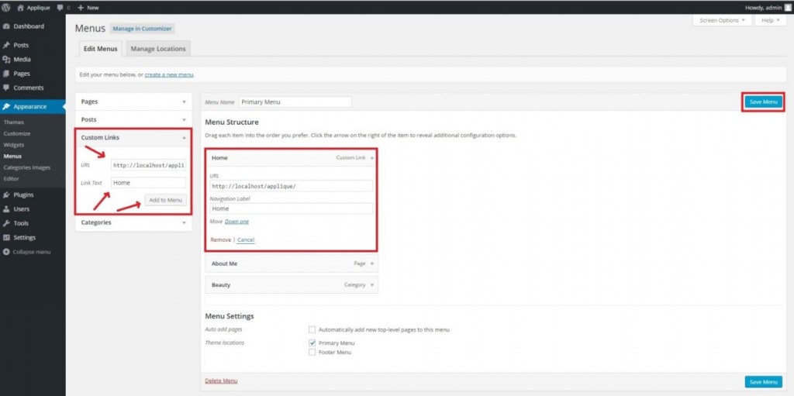Click the Users icon in sidebar

click(x=6, y=209)
